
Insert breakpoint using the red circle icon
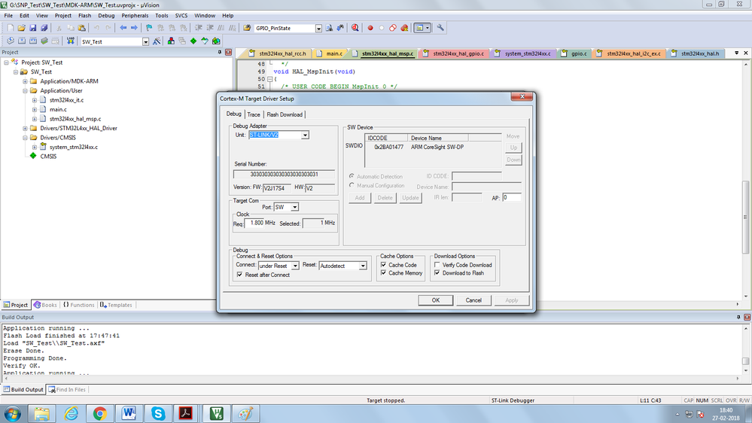(370, 29)
